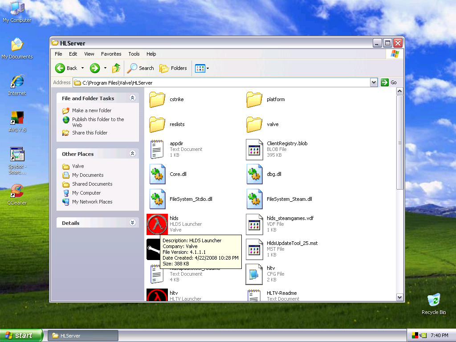
Task: Click in the address bar path field
Action: (221, 82)
